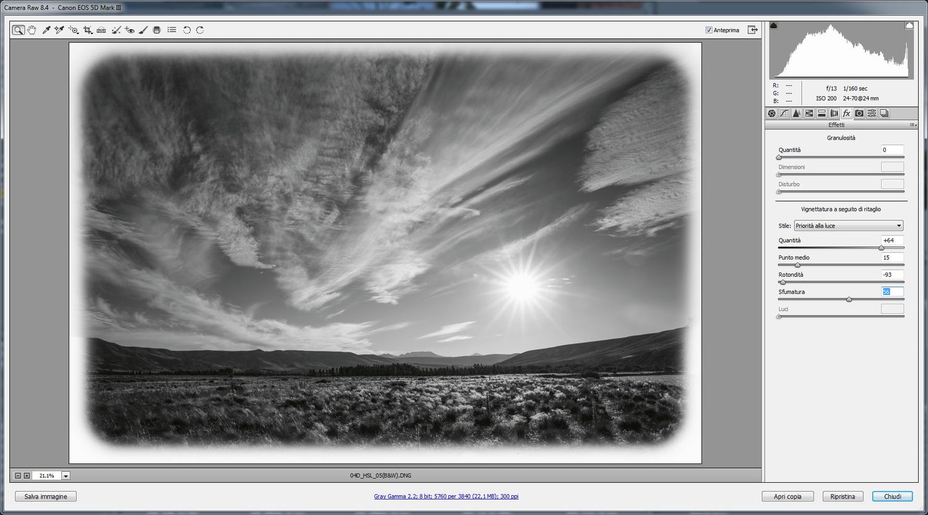The width and height of the screenshot is (928, 515).
Task: Switch to the Tone Curve tab
Action: click(x=784, y=113)
